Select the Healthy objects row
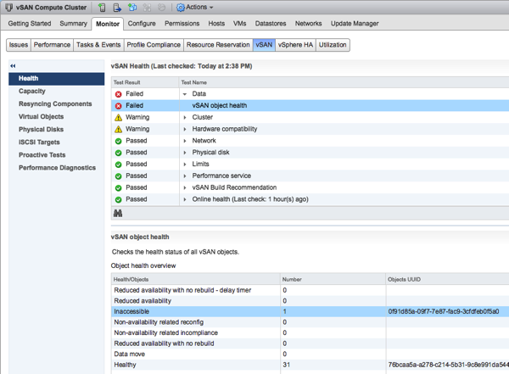 [310, 365]
